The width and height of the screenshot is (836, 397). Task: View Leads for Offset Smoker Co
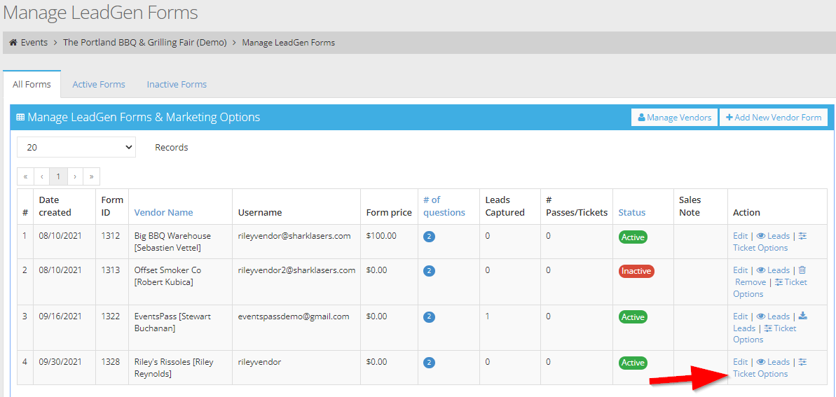pyautogui.click(x=773, y=270)
